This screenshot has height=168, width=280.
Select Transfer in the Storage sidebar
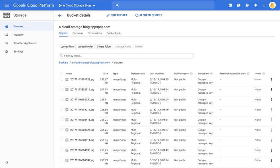(x=27, y=35)
